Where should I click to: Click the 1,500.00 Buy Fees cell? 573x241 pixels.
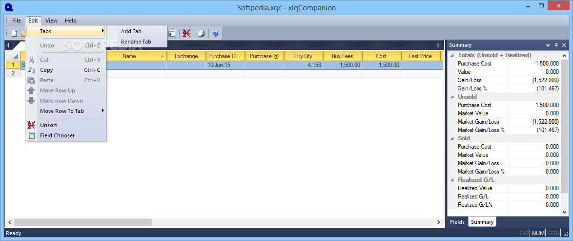(x=343, y=65)
